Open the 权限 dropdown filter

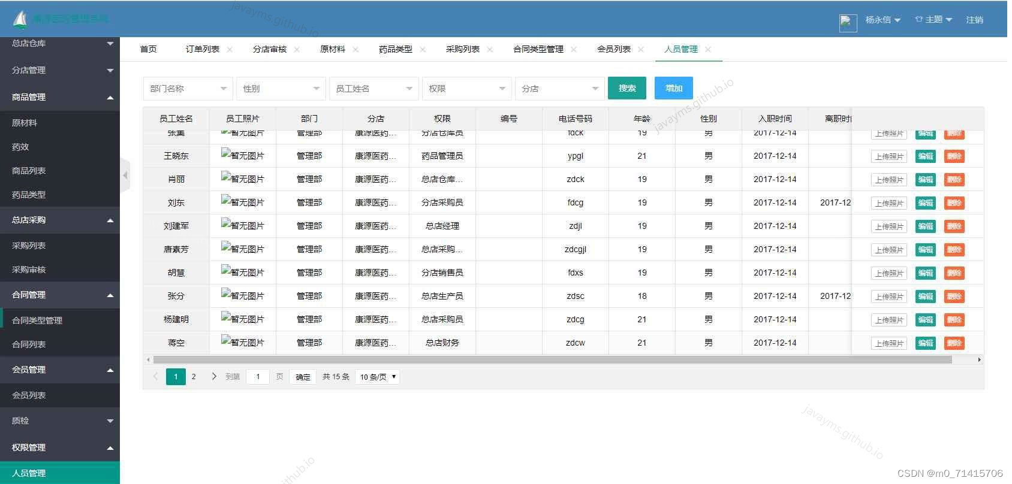tap(466, 89)
